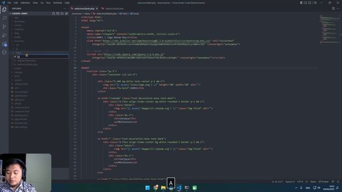
Task: Click the Spaces: 4 indentation setting
Action: click(x=290, y=181)
